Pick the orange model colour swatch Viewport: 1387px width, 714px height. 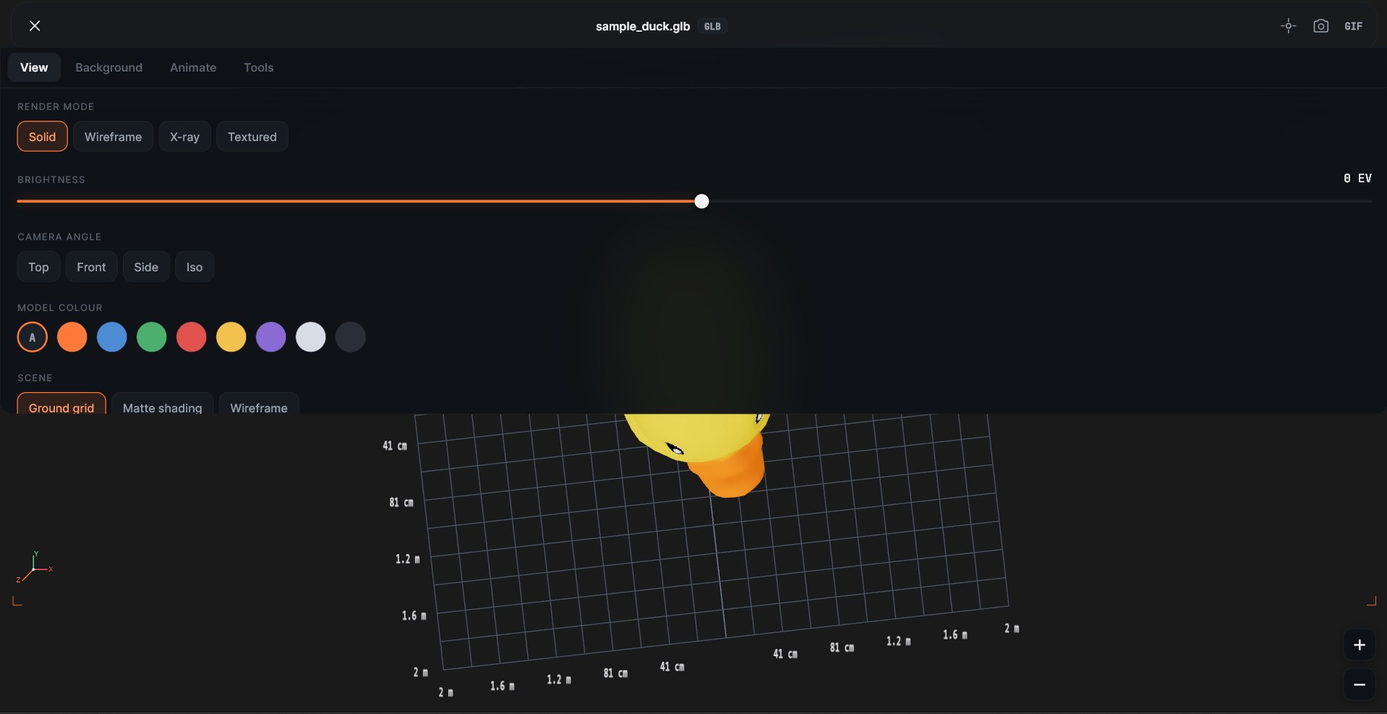click(72, 337)
